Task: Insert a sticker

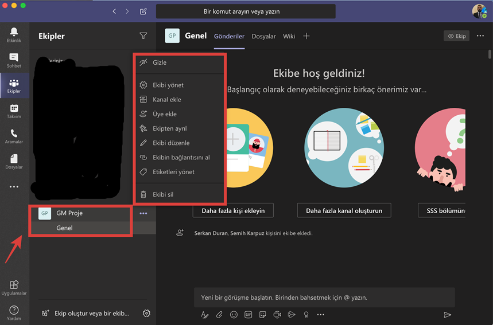Action: [x=262, y=315]
